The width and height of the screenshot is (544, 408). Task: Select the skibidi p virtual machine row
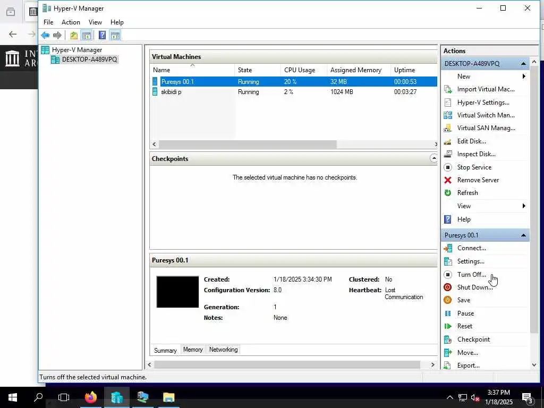(x=293, y=92)
